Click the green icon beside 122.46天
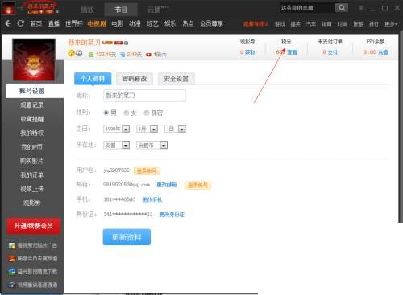 point(91,55)
